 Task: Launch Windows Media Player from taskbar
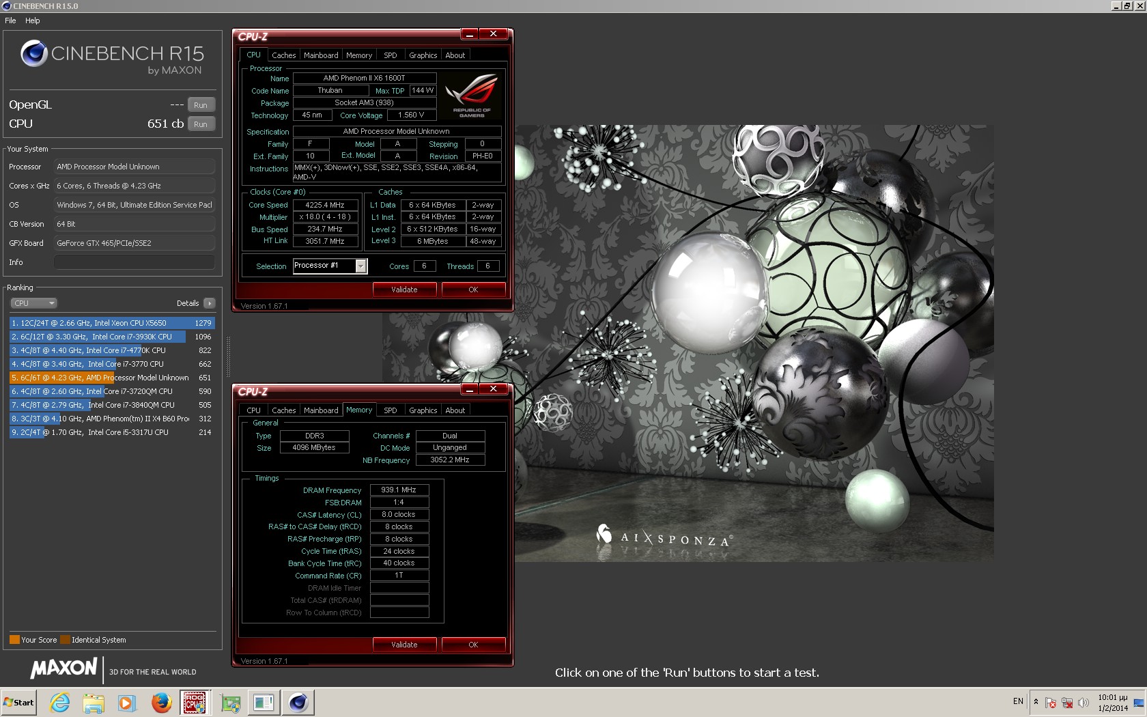tap(127, 703)
